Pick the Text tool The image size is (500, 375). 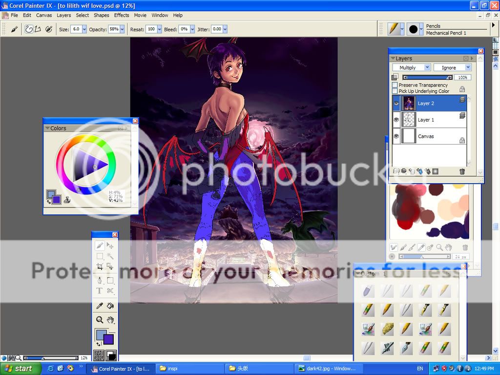[100, 291]
